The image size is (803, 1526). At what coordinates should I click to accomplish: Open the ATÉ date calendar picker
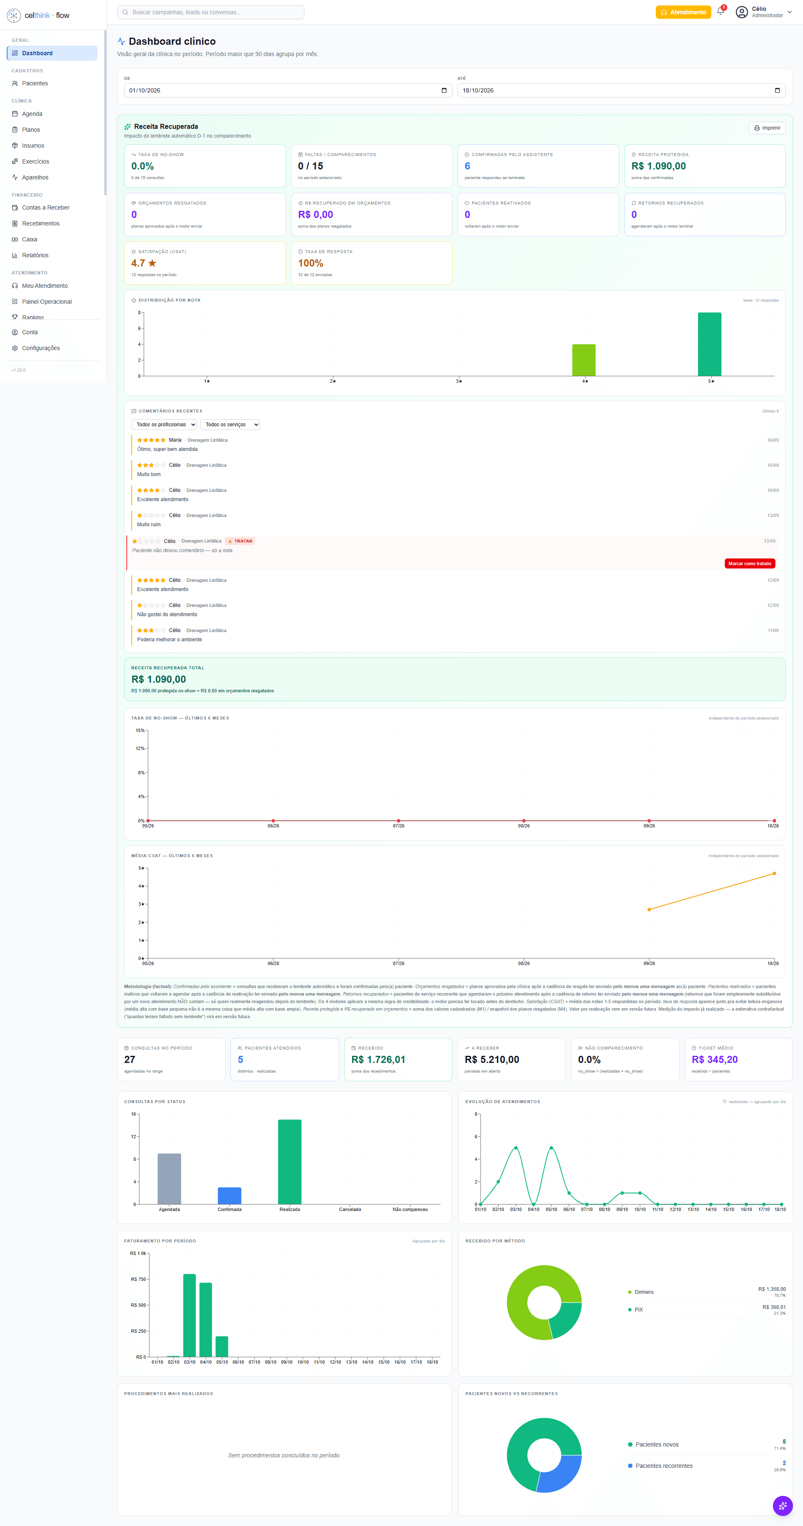pyautogui.click(x=777, y=91)
